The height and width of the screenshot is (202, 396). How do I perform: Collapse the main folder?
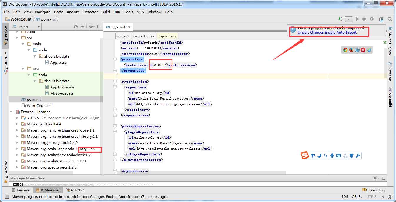[23, 44]
